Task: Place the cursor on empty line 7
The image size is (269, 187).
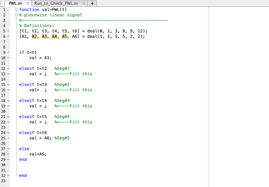Action: pyautogui.click(x=26, y=42)
